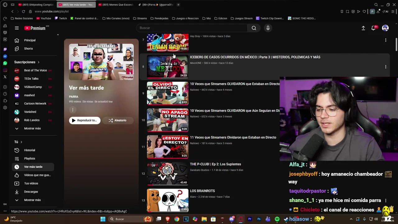Show hidden system tray icons

tap(351, 219)
